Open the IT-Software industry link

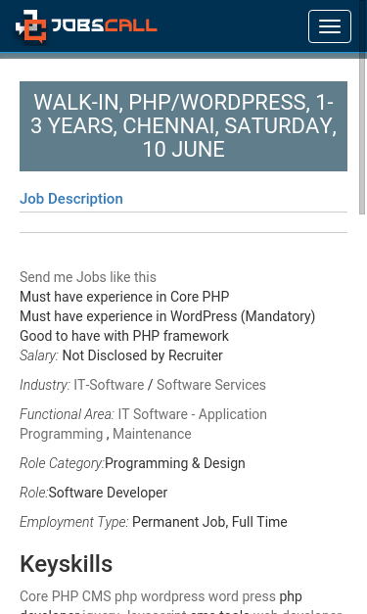(110, 385)
